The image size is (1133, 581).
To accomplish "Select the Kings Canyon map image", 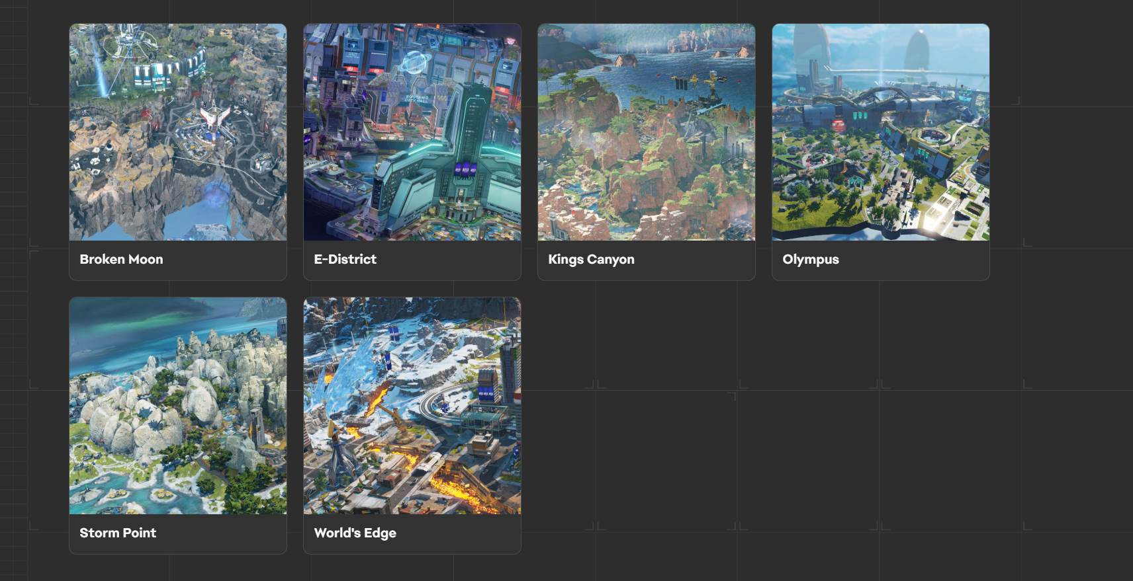I will tap(647, 132).
